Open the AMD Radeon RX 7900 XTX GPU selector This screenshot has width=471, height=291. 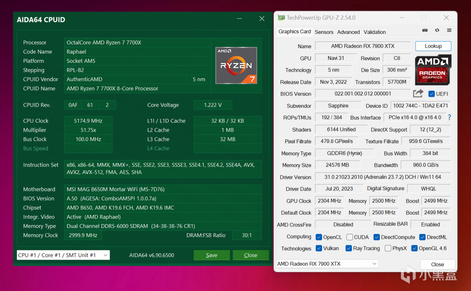(x=327, y=264)
